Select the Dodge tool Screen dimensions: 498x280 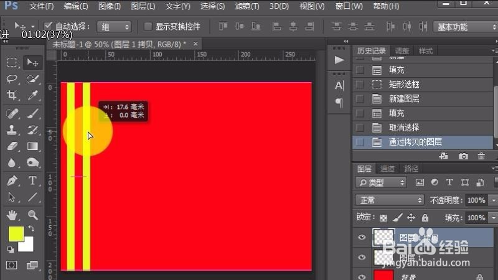[32, 162]
